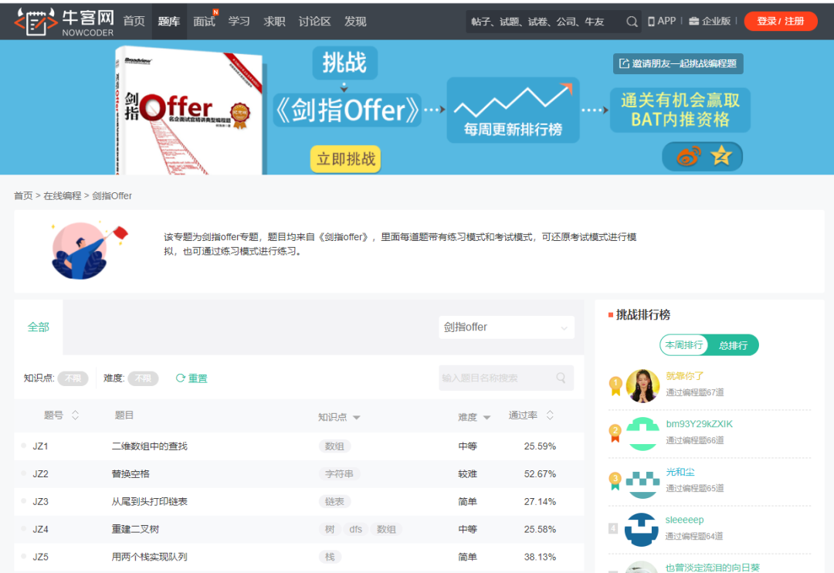Click 邀请朋友一起挑战编程题 button
This screenshot has width=834, height=573.
pos(678,64)
